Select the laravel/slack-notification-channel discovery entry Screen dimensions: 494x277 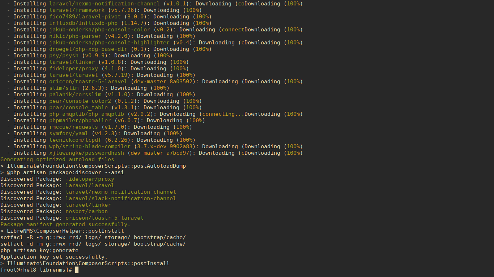click(121, 198)
